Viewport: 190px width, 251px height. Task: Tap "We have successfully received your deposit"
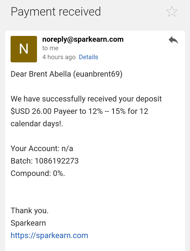coord(86,99)
